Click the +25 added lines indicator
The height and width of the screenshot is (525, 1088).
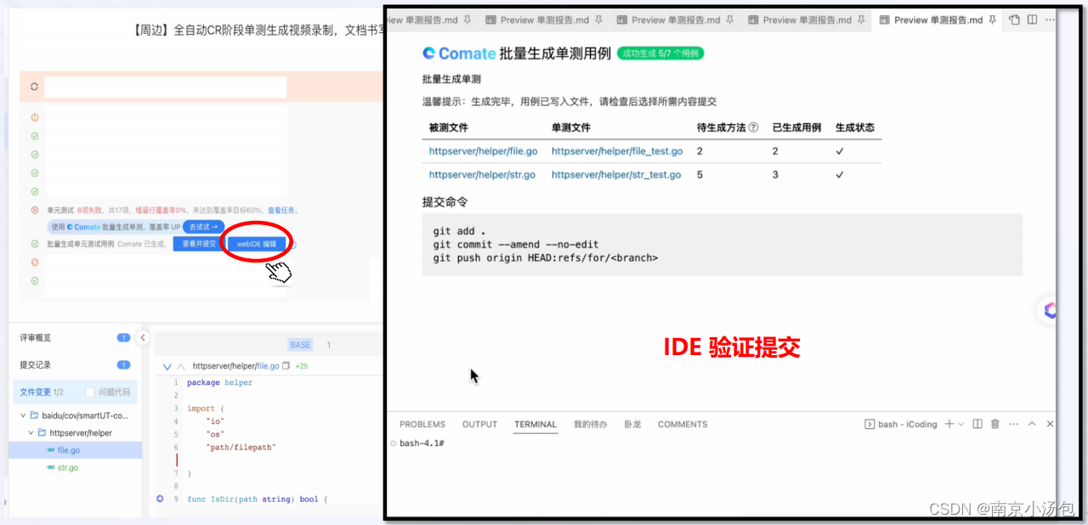301,366
